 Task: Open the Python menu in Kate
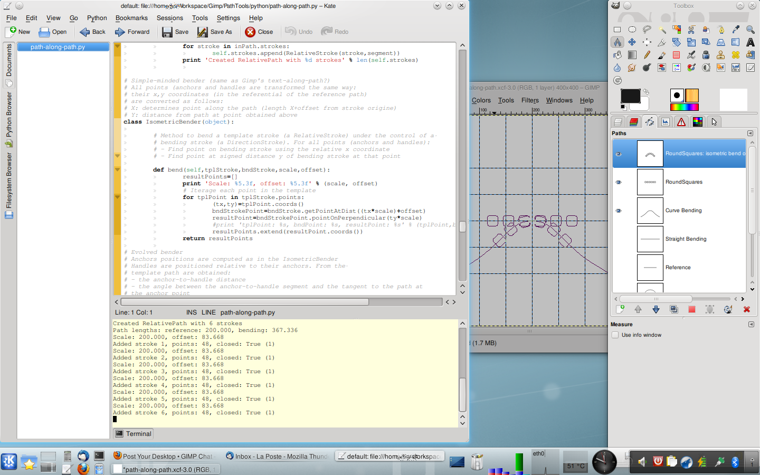(97, 18)
